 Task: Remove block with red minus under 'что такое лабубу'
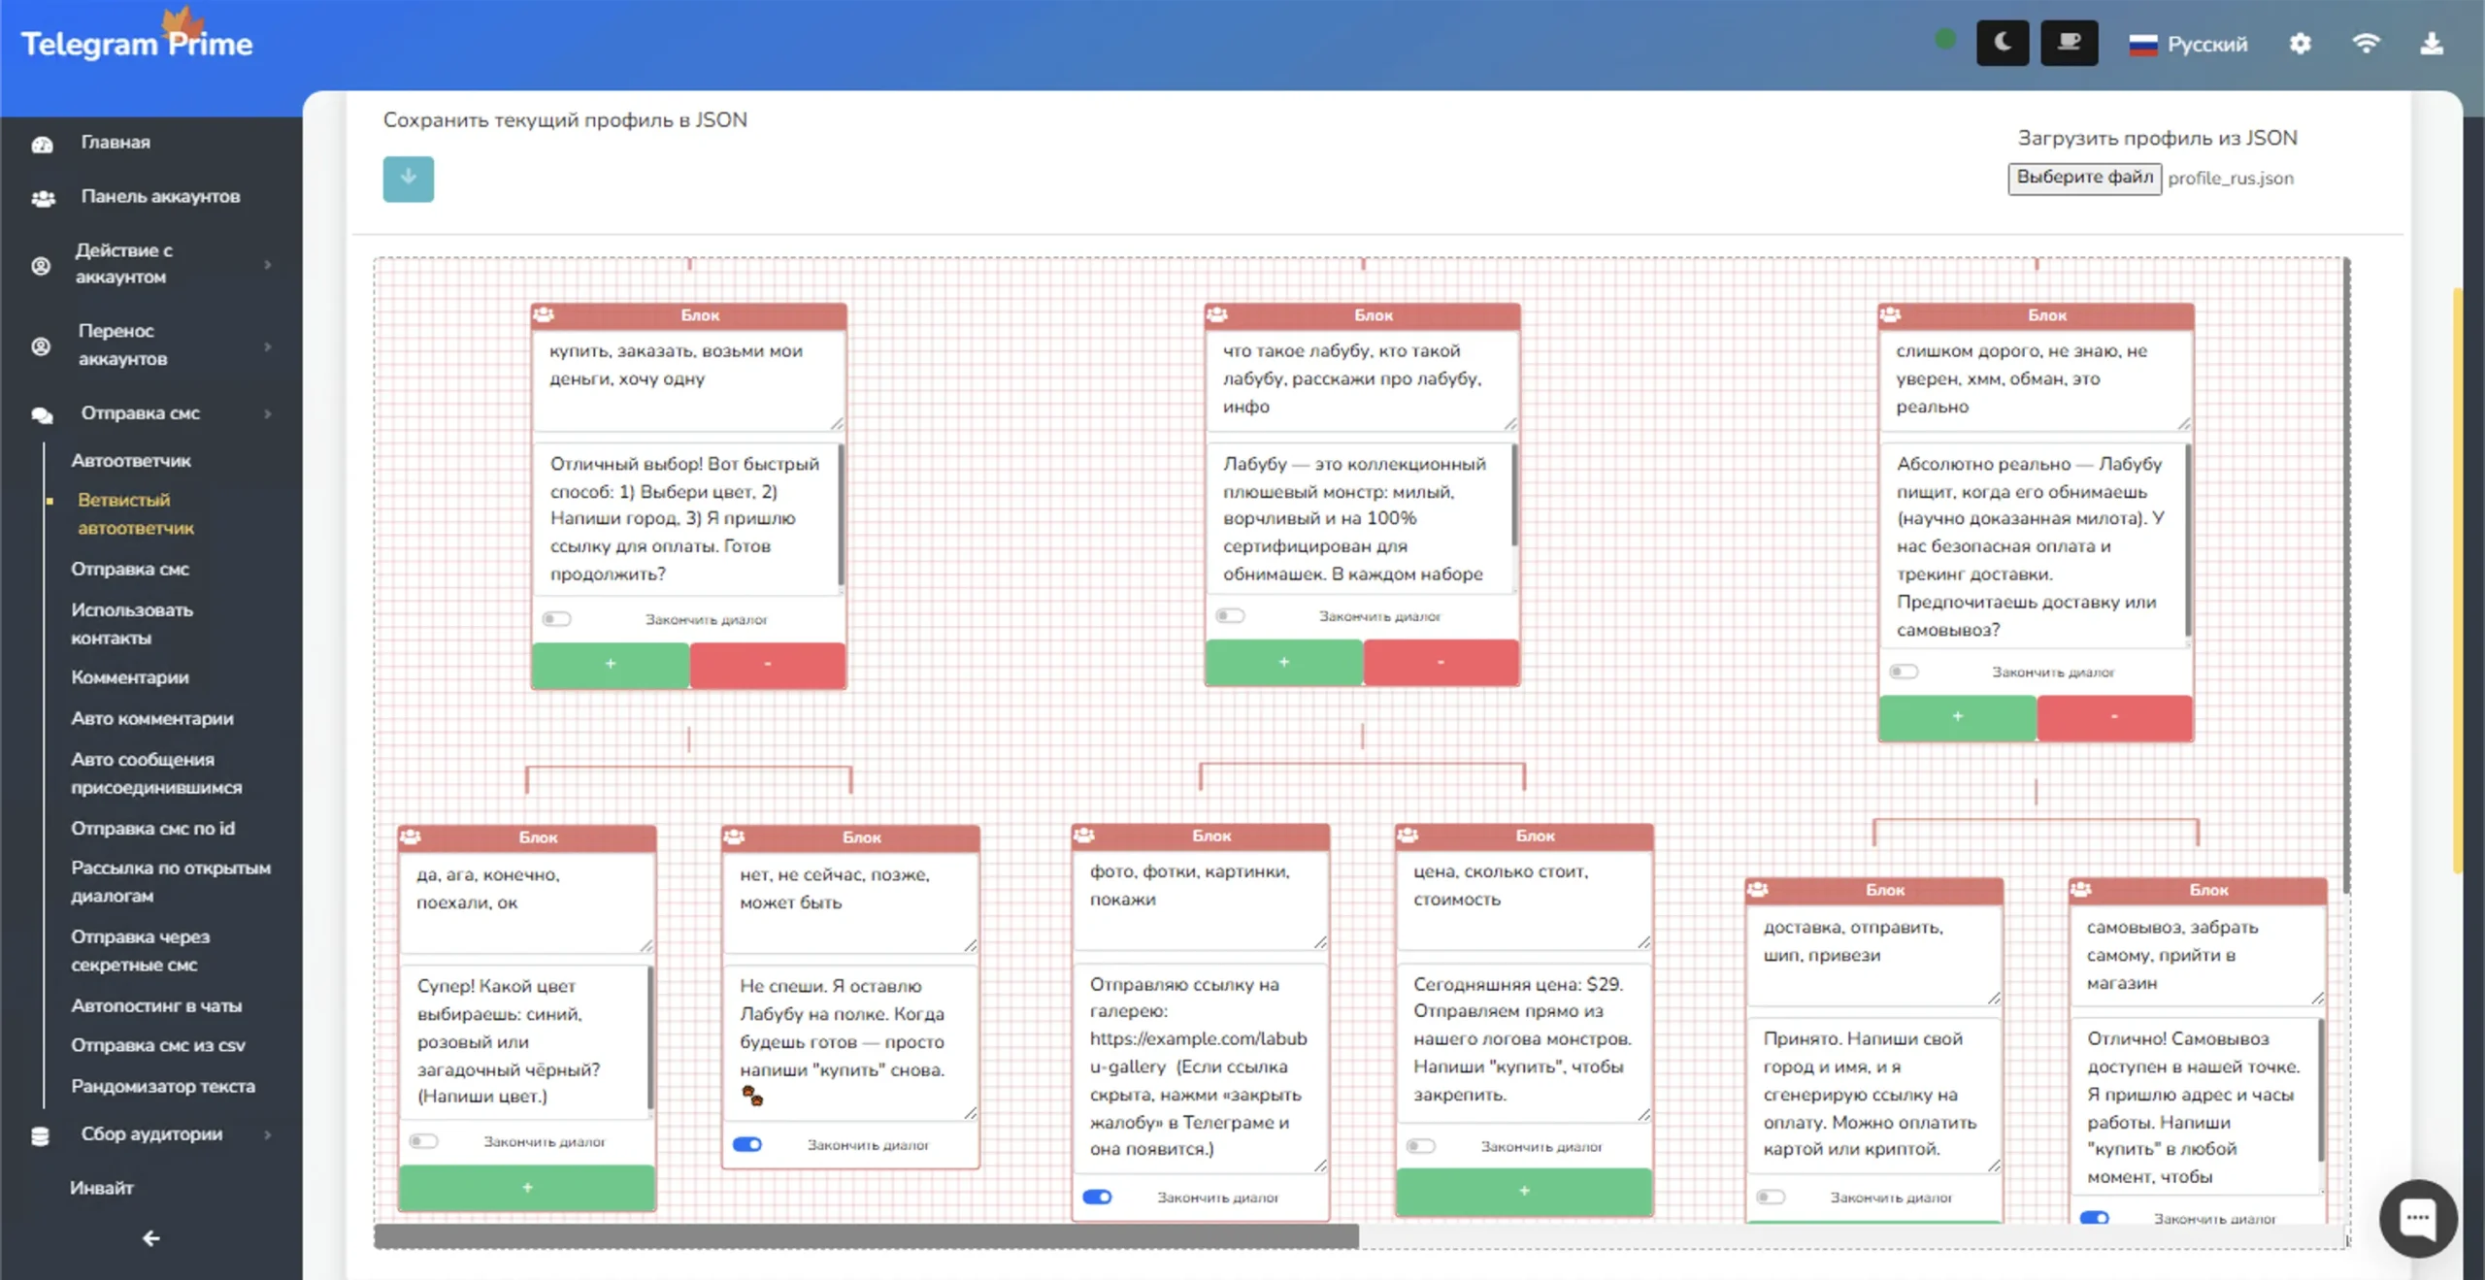[1441, 662]
